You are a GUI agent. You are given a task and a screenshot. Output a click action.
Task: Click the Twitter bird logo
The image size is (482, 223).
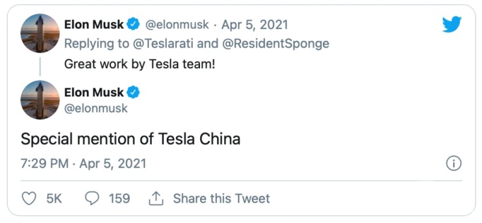(x=452, y=24)
